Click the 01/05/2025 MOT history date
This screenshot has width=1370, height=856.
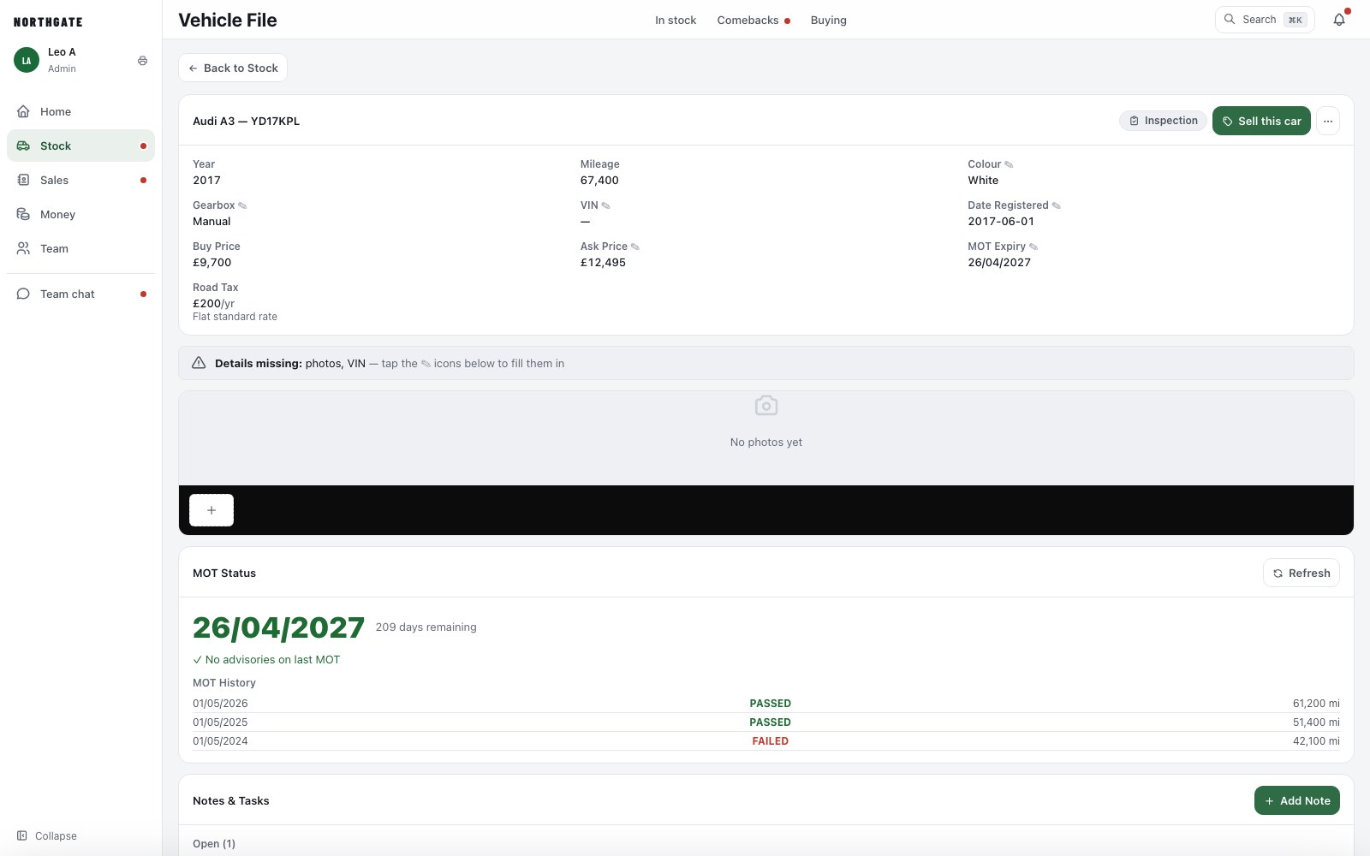tap(220, 722)
